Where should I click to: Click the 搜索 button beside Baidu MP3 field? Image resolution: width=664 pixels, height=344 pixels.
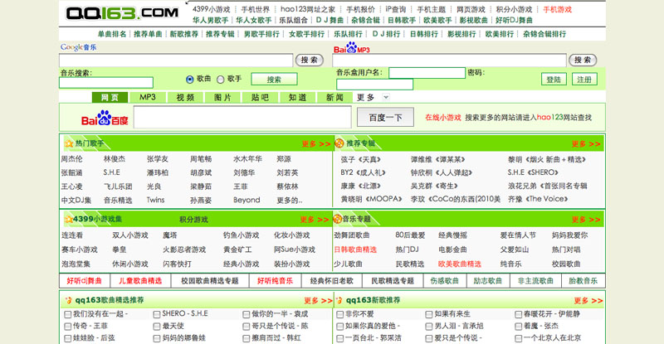coord(583,60)
